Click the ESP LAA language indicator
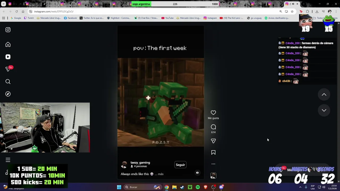 [x=313, y=187]
